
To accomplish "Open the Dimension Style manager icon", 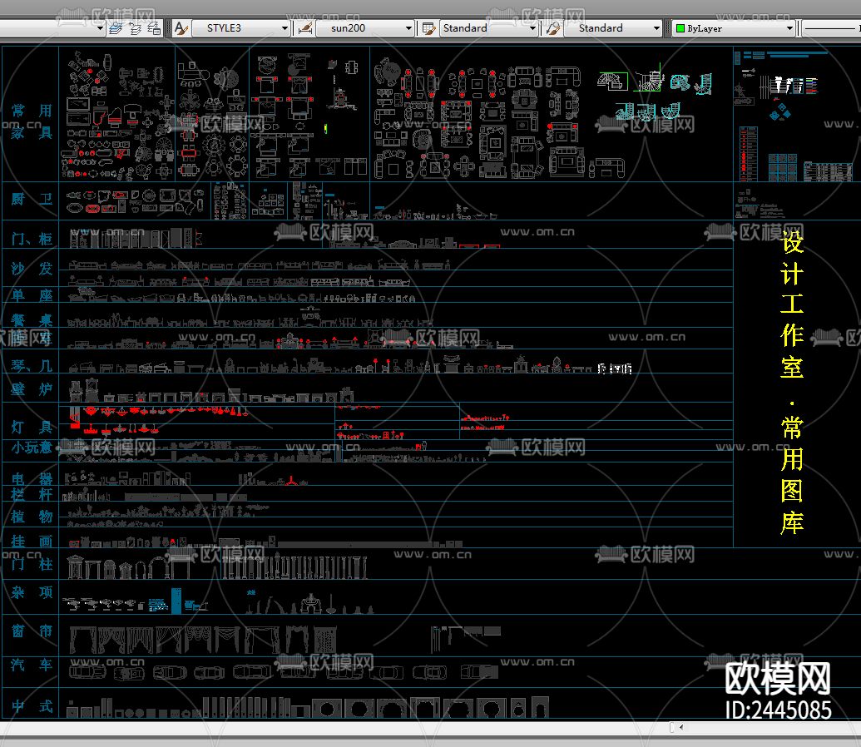I will coord(306,28).
